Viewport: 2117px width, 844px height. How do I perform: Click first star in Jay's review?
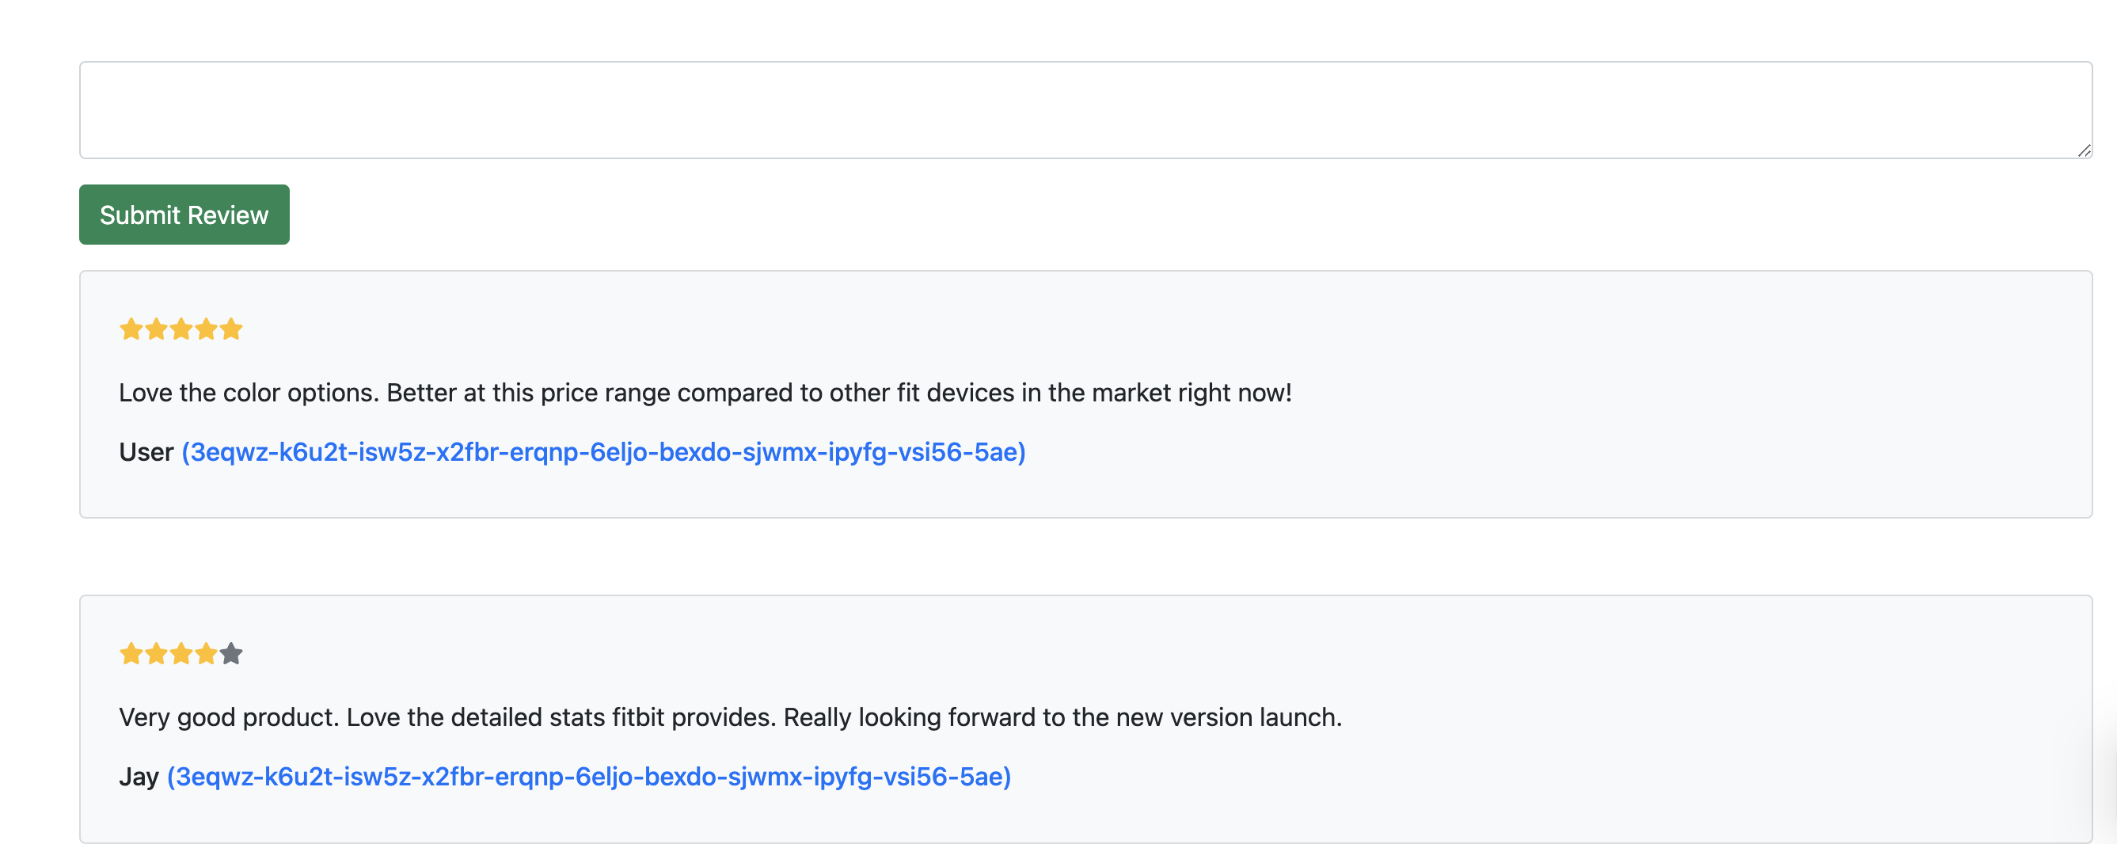[131, 654]
